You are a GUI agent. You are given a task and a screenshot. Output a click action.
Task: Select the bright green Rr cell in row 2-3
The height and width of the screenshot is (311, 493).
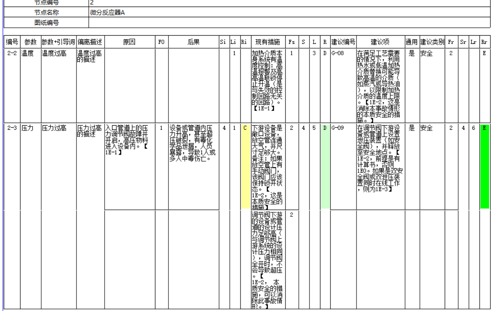pyautogui.click(x=484, y=166)
